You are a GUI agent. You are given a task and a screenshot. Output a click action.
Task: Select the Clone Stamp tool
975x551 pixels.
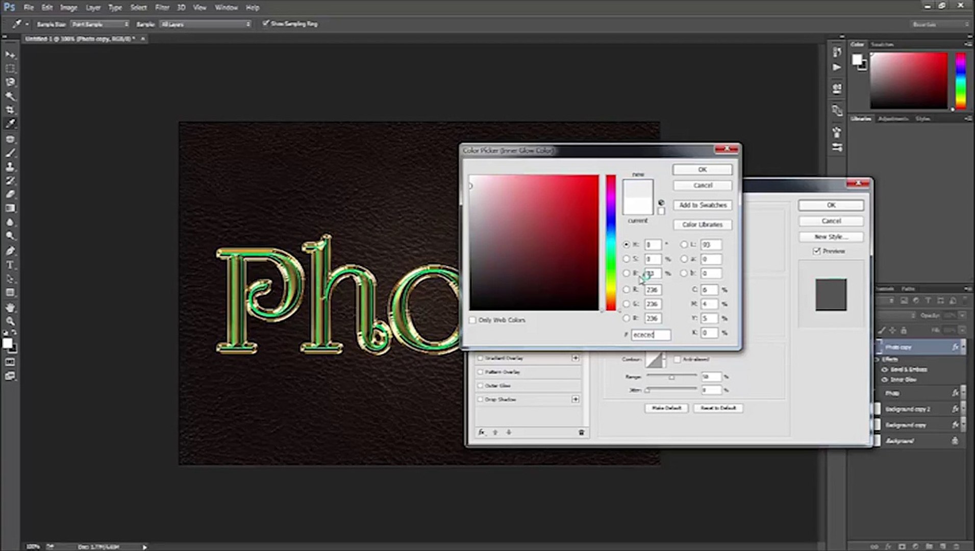10,167
